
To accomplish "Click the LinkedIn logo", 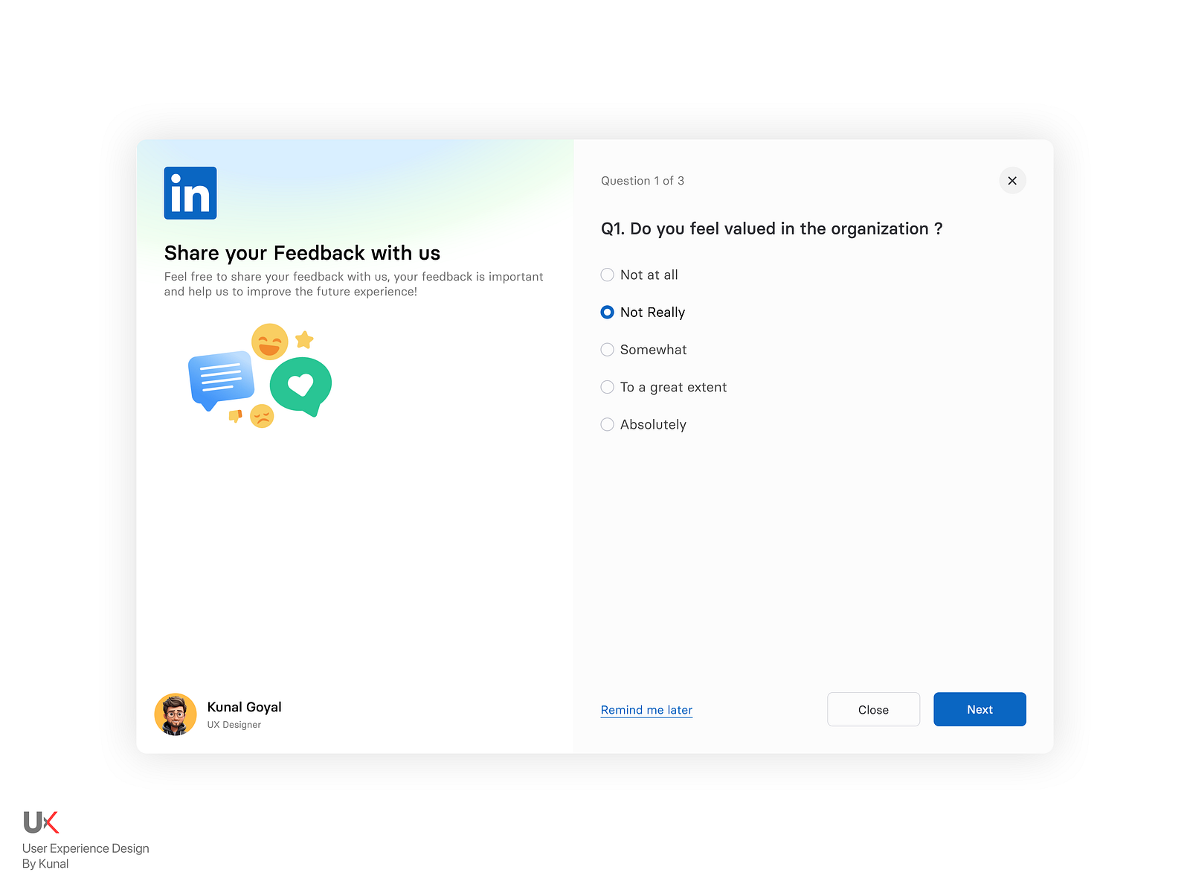I will coord(190,193).
